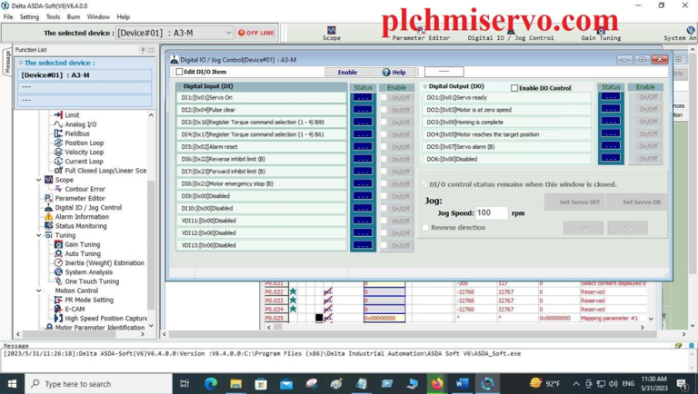Screen dimensions: 698x394
Task: Check the DI2 Pulse clear enable checkbox
Action: click(384, 110)
